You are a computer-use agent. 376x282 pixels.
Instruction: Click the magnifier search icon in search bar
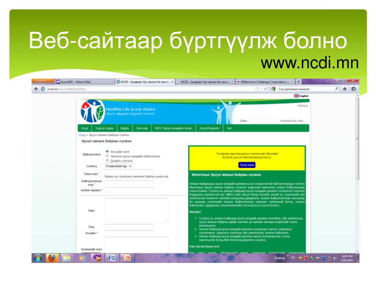click(x=337, y=89)
